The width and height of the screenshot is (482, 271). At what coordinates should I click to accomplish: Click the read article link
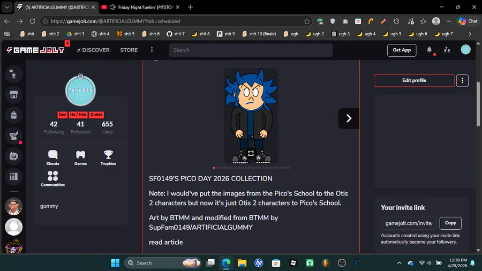(165, 242)
